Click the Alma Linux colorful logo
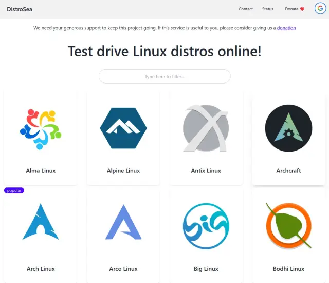 click(41, 128)
